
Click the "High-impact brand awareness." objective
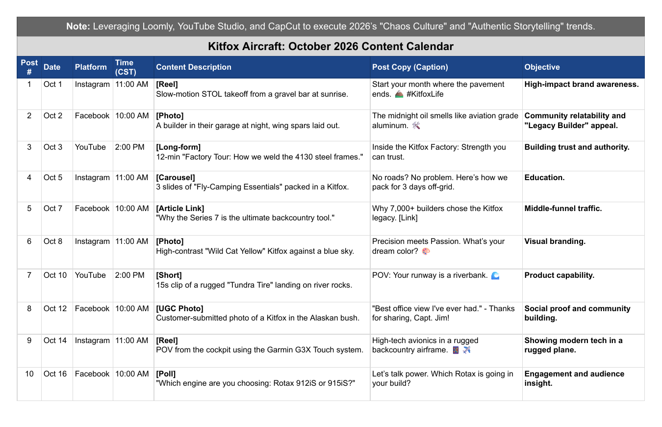pos(584,94)
